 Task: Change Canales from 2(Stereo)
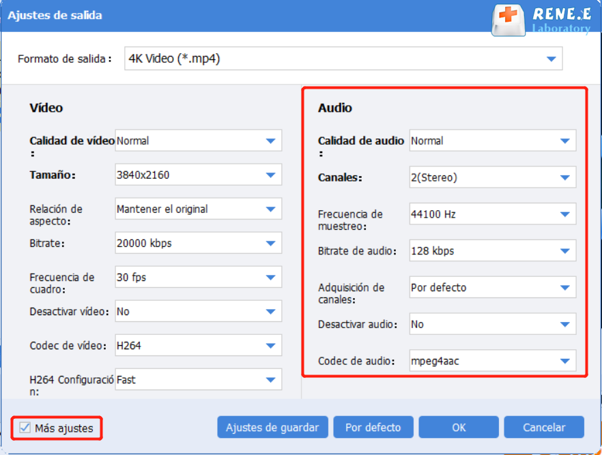click(x=492, y=178)
